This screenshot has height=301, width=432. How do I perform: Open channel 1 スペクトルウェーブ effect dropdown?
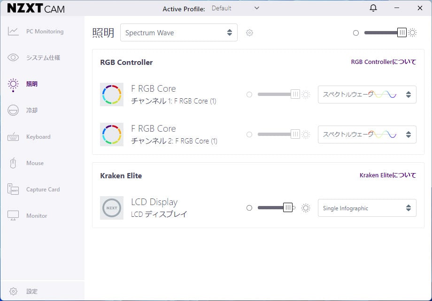367,95
